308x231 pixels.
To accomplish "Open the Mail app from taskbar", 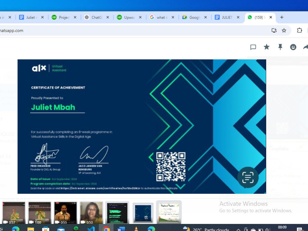I will 61,229.
